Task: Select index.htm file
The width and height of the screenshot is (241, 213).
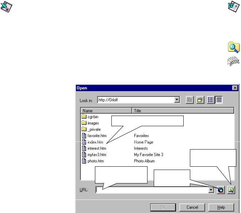Action: tap(95, 142)
